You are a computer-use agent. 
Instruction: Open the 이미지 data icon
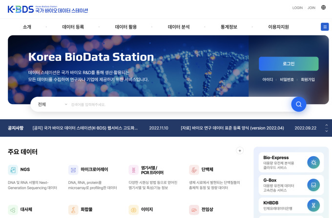point(134,210)
